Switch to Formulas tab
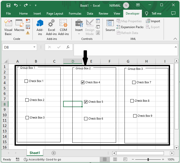The width and height of the screenshot is (180, 163). pos(75,14)
